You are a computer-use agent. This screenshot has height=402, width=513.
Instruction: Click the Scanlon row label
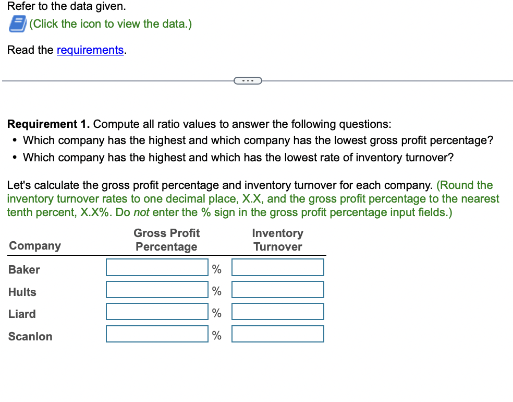[x=30, y=337]
